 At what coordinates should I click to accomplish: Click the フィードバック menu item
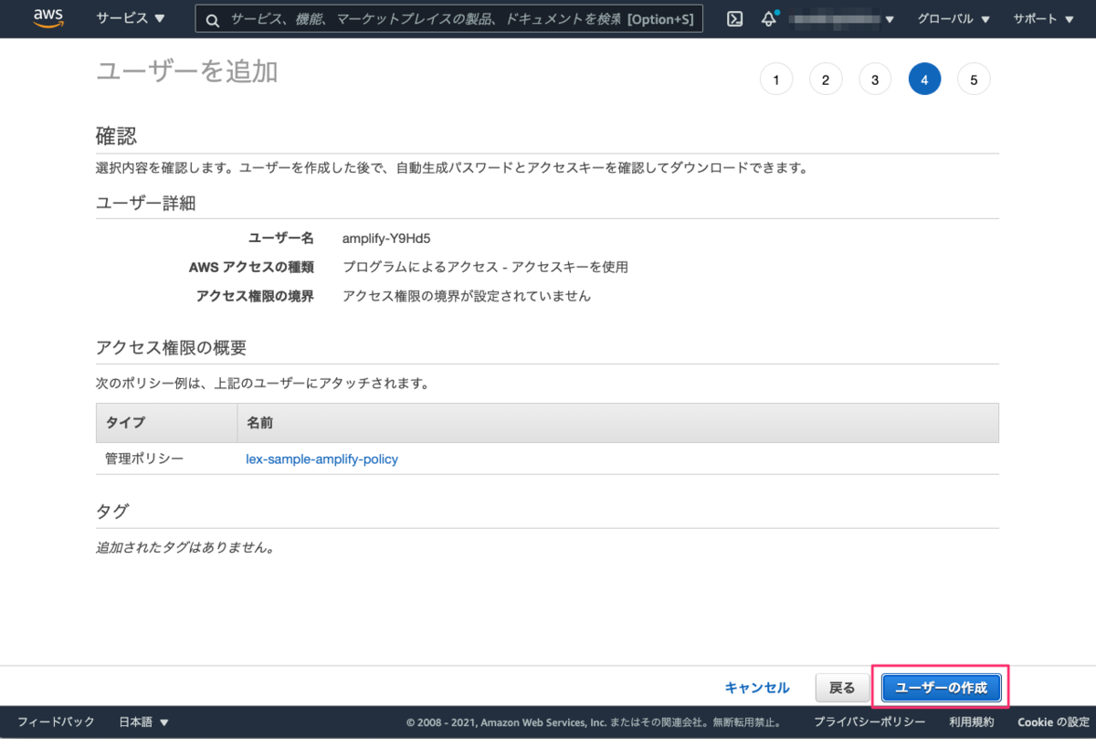56,721
